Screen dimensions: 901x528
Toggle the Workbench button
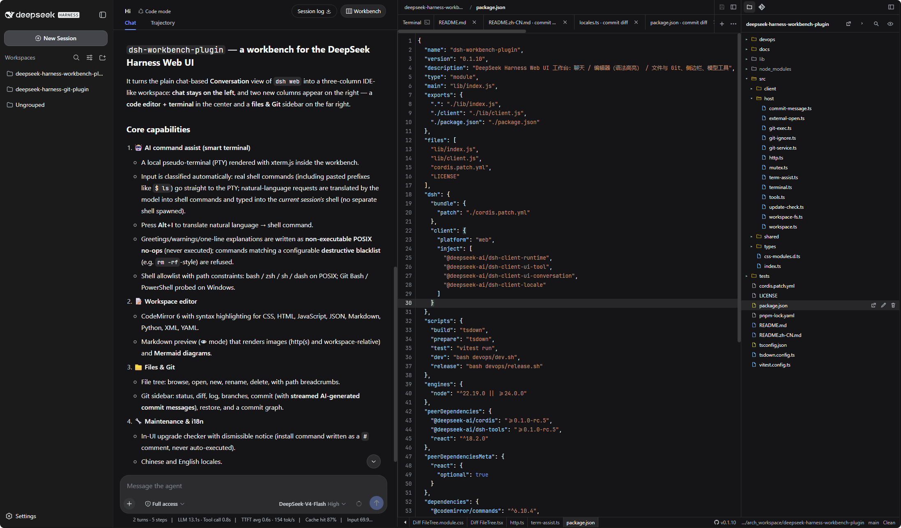point(363,11)
